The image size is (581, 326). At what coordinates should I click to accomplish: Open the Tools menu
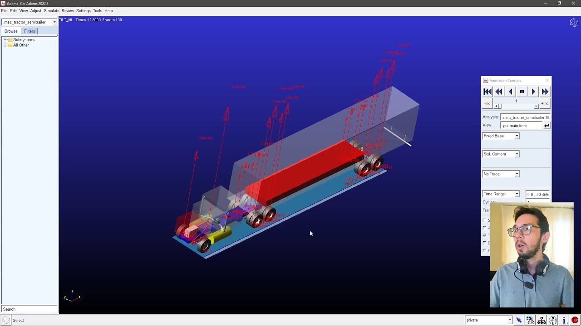point(98,11)
